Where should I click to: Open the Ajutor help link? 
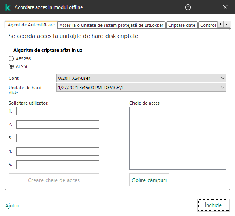point(13,205)
